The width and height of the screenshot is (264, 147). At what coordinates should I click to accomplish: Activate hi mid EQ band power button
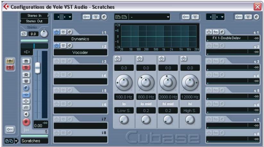click(161, 58)
